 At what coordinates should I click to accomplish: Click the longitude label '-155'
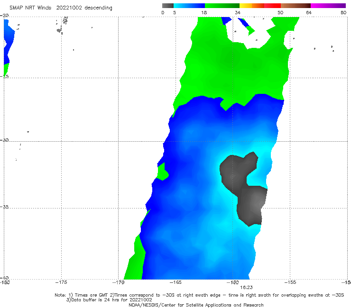(290, 282)
